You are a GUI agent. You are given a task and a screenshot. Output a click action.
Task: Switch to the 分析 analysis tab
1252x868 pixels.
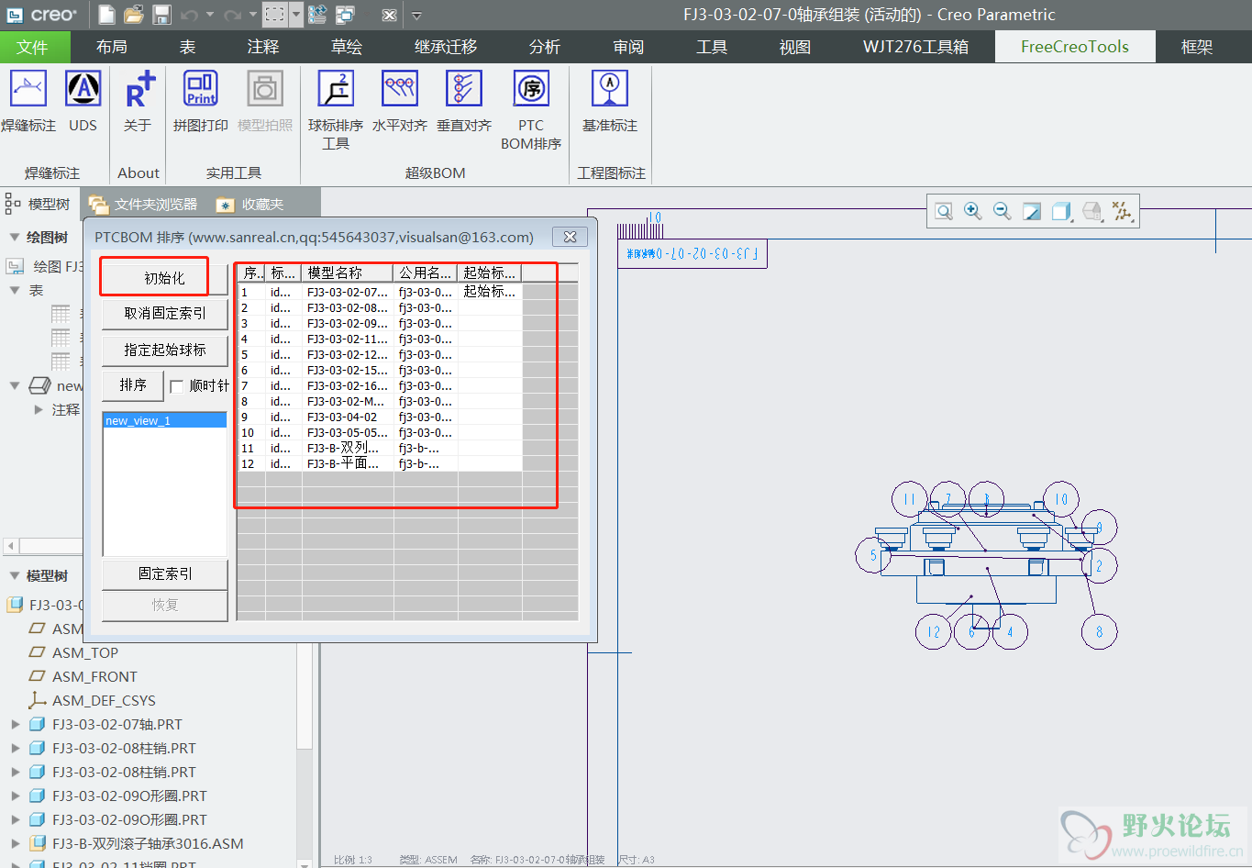(545, 47)
